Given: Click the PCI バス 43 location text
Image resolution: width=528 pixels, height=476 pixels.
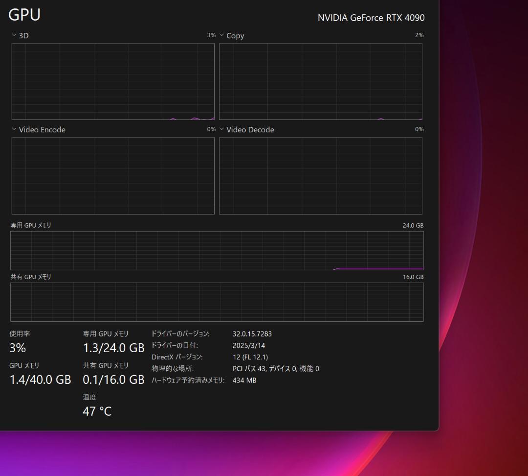Looking at the screenshot, I should 276,369.
